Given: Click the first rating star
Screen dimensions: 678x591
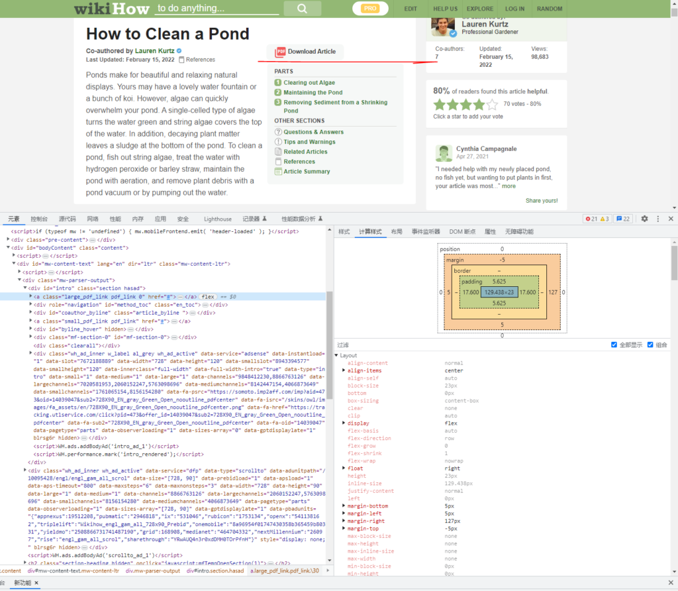Looking at the screenshot, I should coord(440,104).
